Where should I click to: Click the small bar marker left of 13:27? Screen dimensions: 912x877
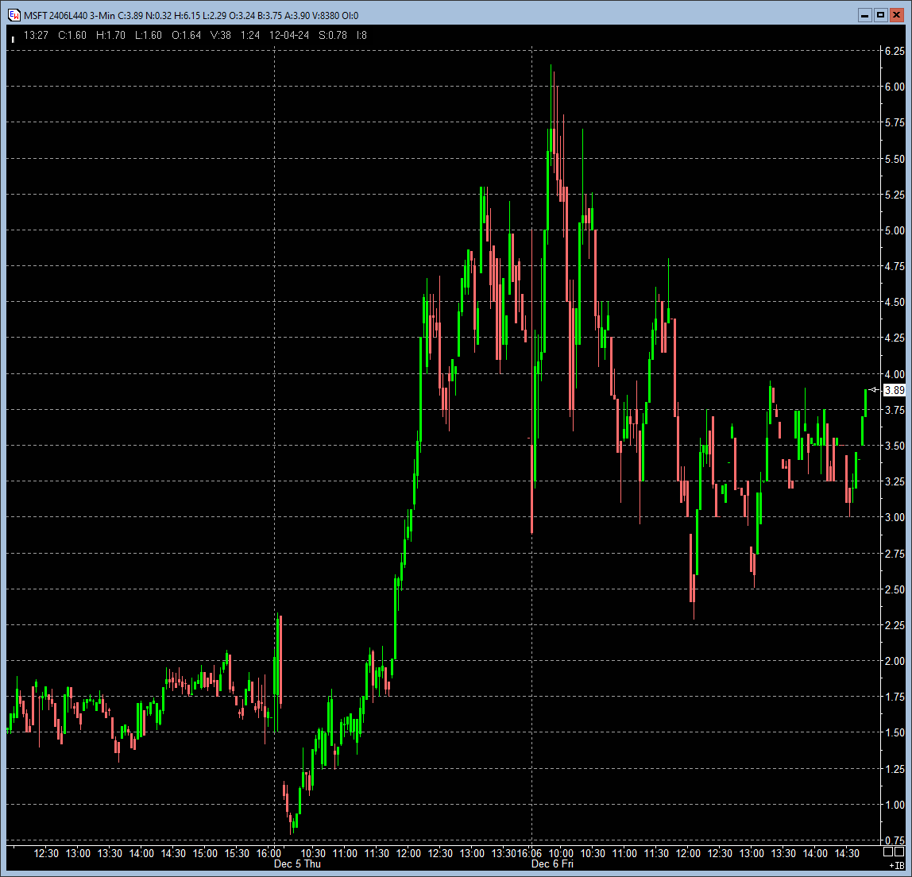coord(14,39)
